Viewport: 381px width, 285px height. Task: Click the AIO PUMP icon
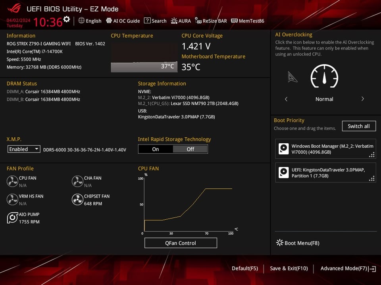12,218
